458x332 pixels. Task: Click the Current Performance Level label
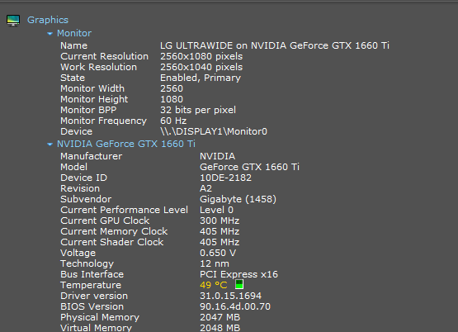tap(124, 210)
